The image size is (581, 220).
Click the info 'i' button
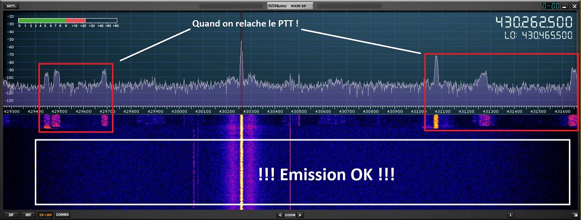[510, 215]
